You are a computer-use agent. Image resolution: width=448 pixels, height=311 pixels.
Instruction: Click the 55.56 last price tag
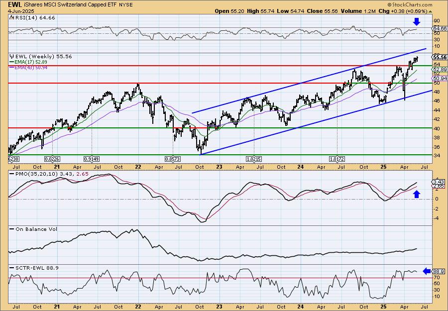pyautogui.click(x=440, y=57)
